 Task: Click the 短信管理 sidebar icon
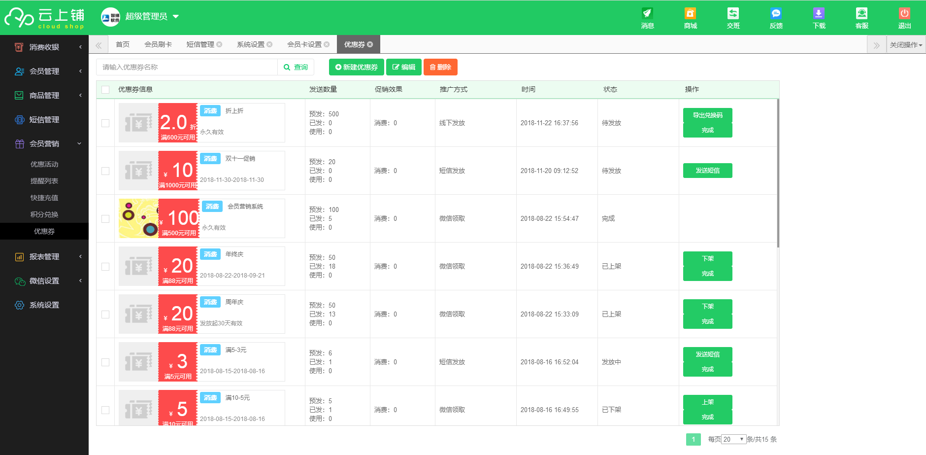coord(19,120)
